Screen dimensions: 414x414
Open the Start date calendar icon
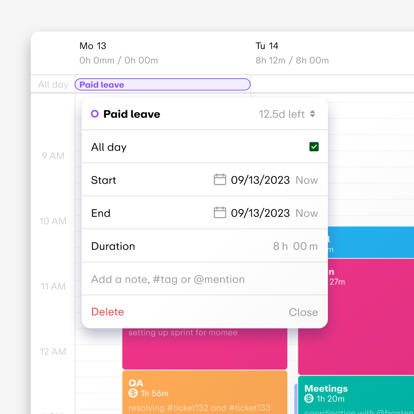[220, 180]
